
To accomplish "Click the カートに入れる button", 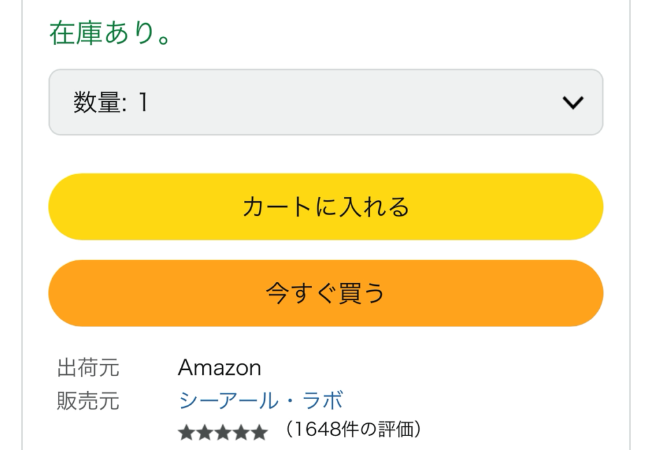I will 325,207.
